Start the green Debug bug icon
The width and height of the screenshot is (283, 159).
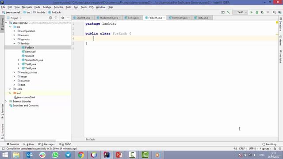click(x=257, y=12)
